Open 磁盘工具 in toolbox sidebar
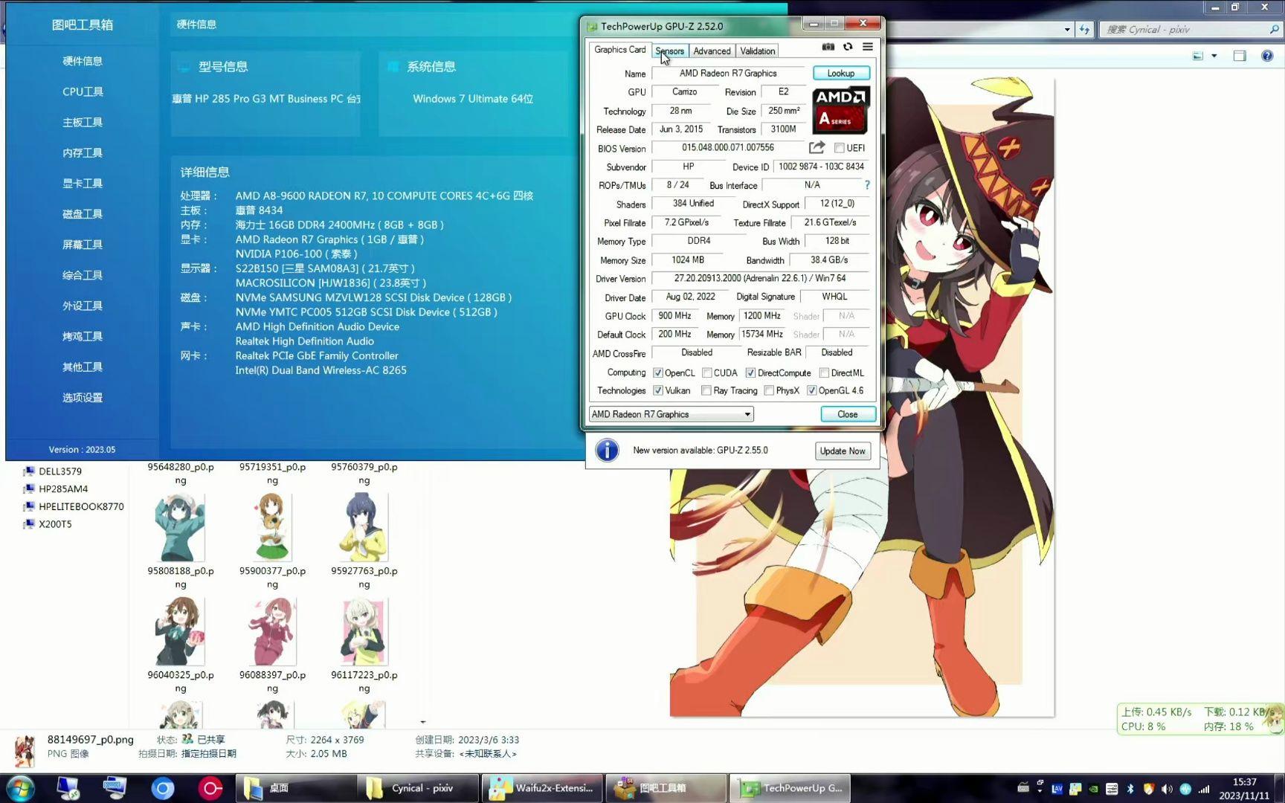Screen dimensions: 1285x803 coord(83,213)
